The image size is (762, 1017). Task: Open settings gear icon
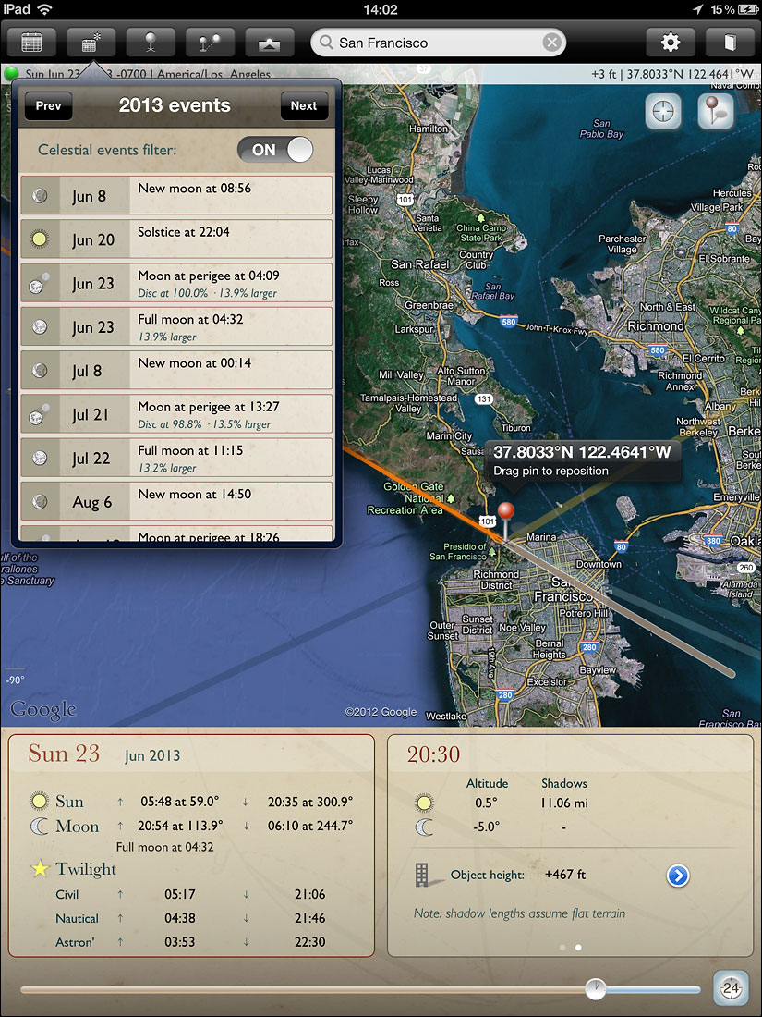[x=670, y=43]
